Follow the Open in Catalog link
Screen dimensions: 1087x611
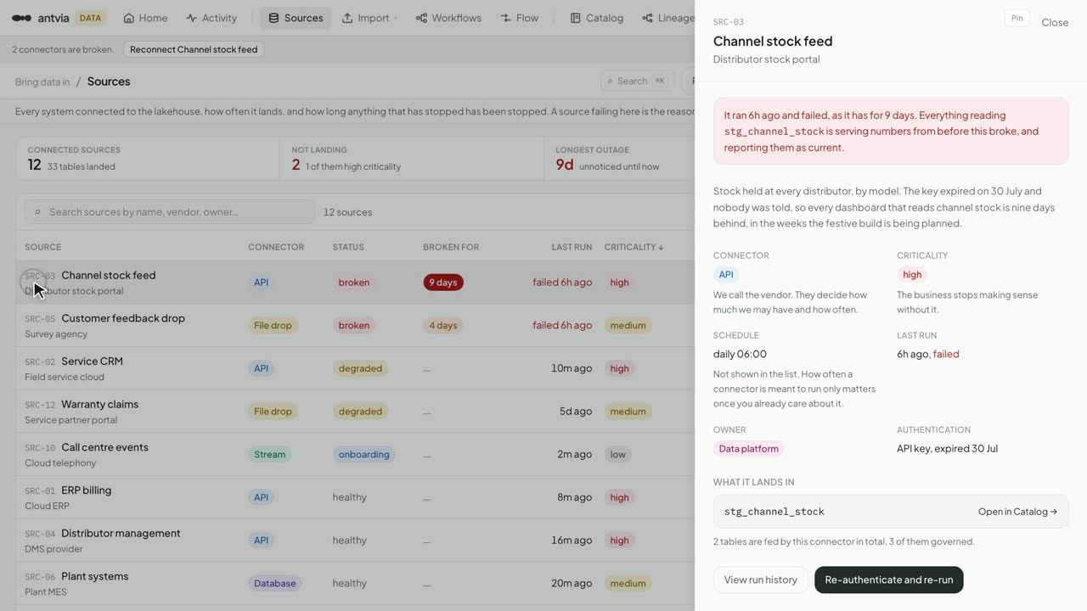click(1017, 512)
